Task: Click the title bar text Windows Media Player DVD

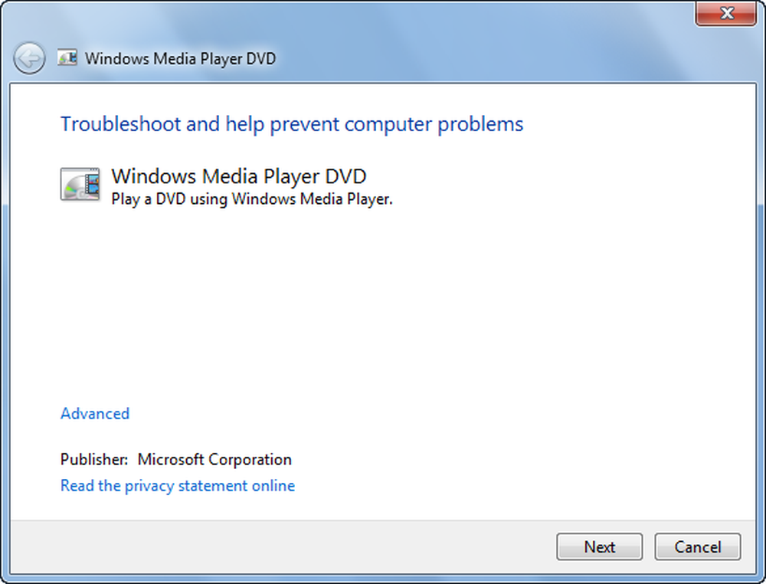Action: coord(180,58)
